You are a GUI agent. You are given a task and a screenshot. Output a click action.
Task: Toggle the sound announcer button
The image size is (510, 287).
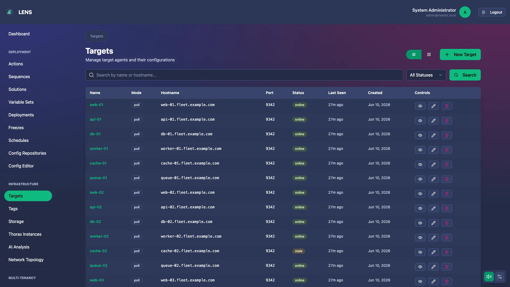click(489, 277)
